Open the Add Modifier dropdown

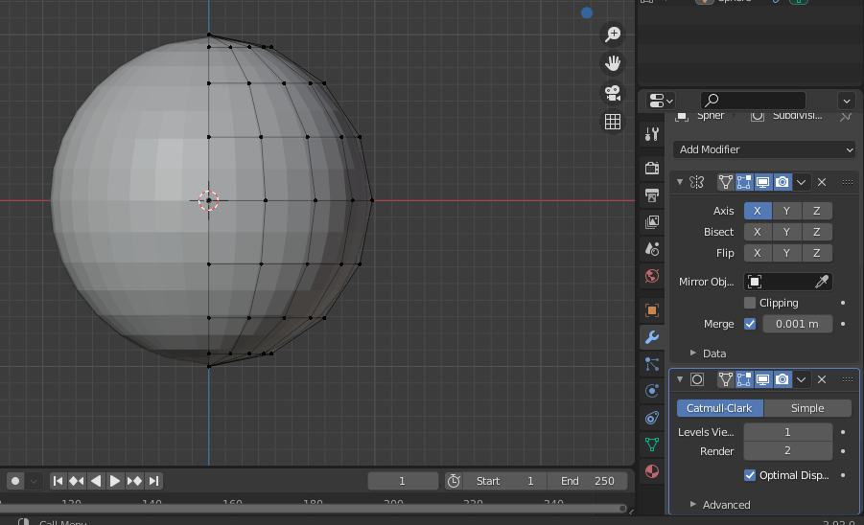tap(763, 149)
